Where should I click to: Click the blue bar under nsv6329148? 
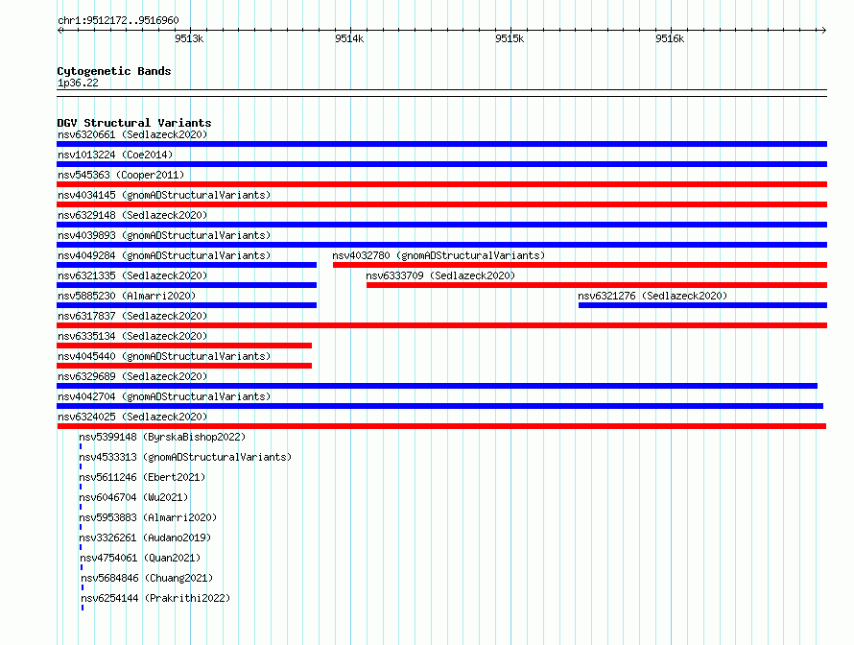441,225
